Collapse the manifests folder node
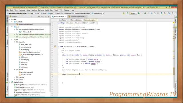 (12, 22)
